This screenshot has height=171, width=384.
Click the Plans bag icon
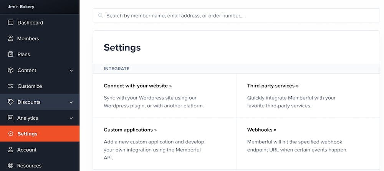coord(11,54)
